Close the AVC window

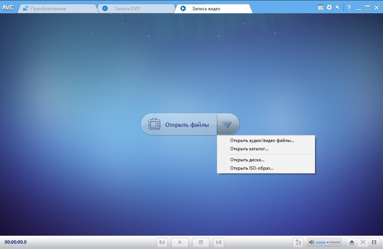[377, 8]
